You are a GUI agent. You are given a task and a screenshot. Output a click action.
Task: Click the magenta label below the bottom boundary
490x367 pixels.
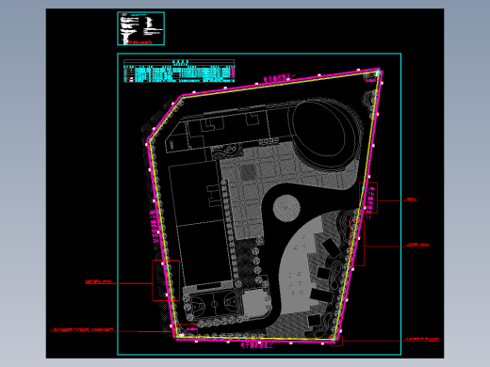point(257,345)
